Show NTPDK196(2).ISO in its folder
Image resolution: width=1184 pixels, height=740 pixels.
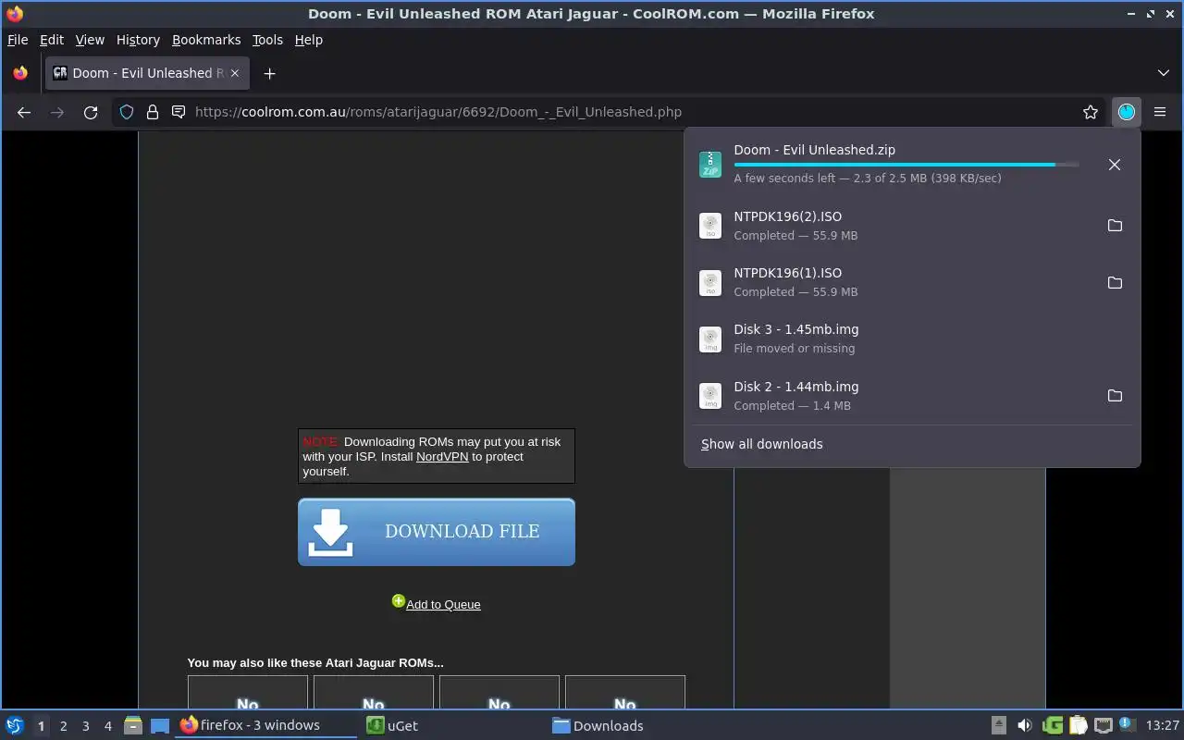pos(1115,226)
